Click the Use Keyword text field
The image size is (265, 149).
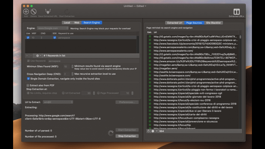pyautogui.click(x=93, y=61)
